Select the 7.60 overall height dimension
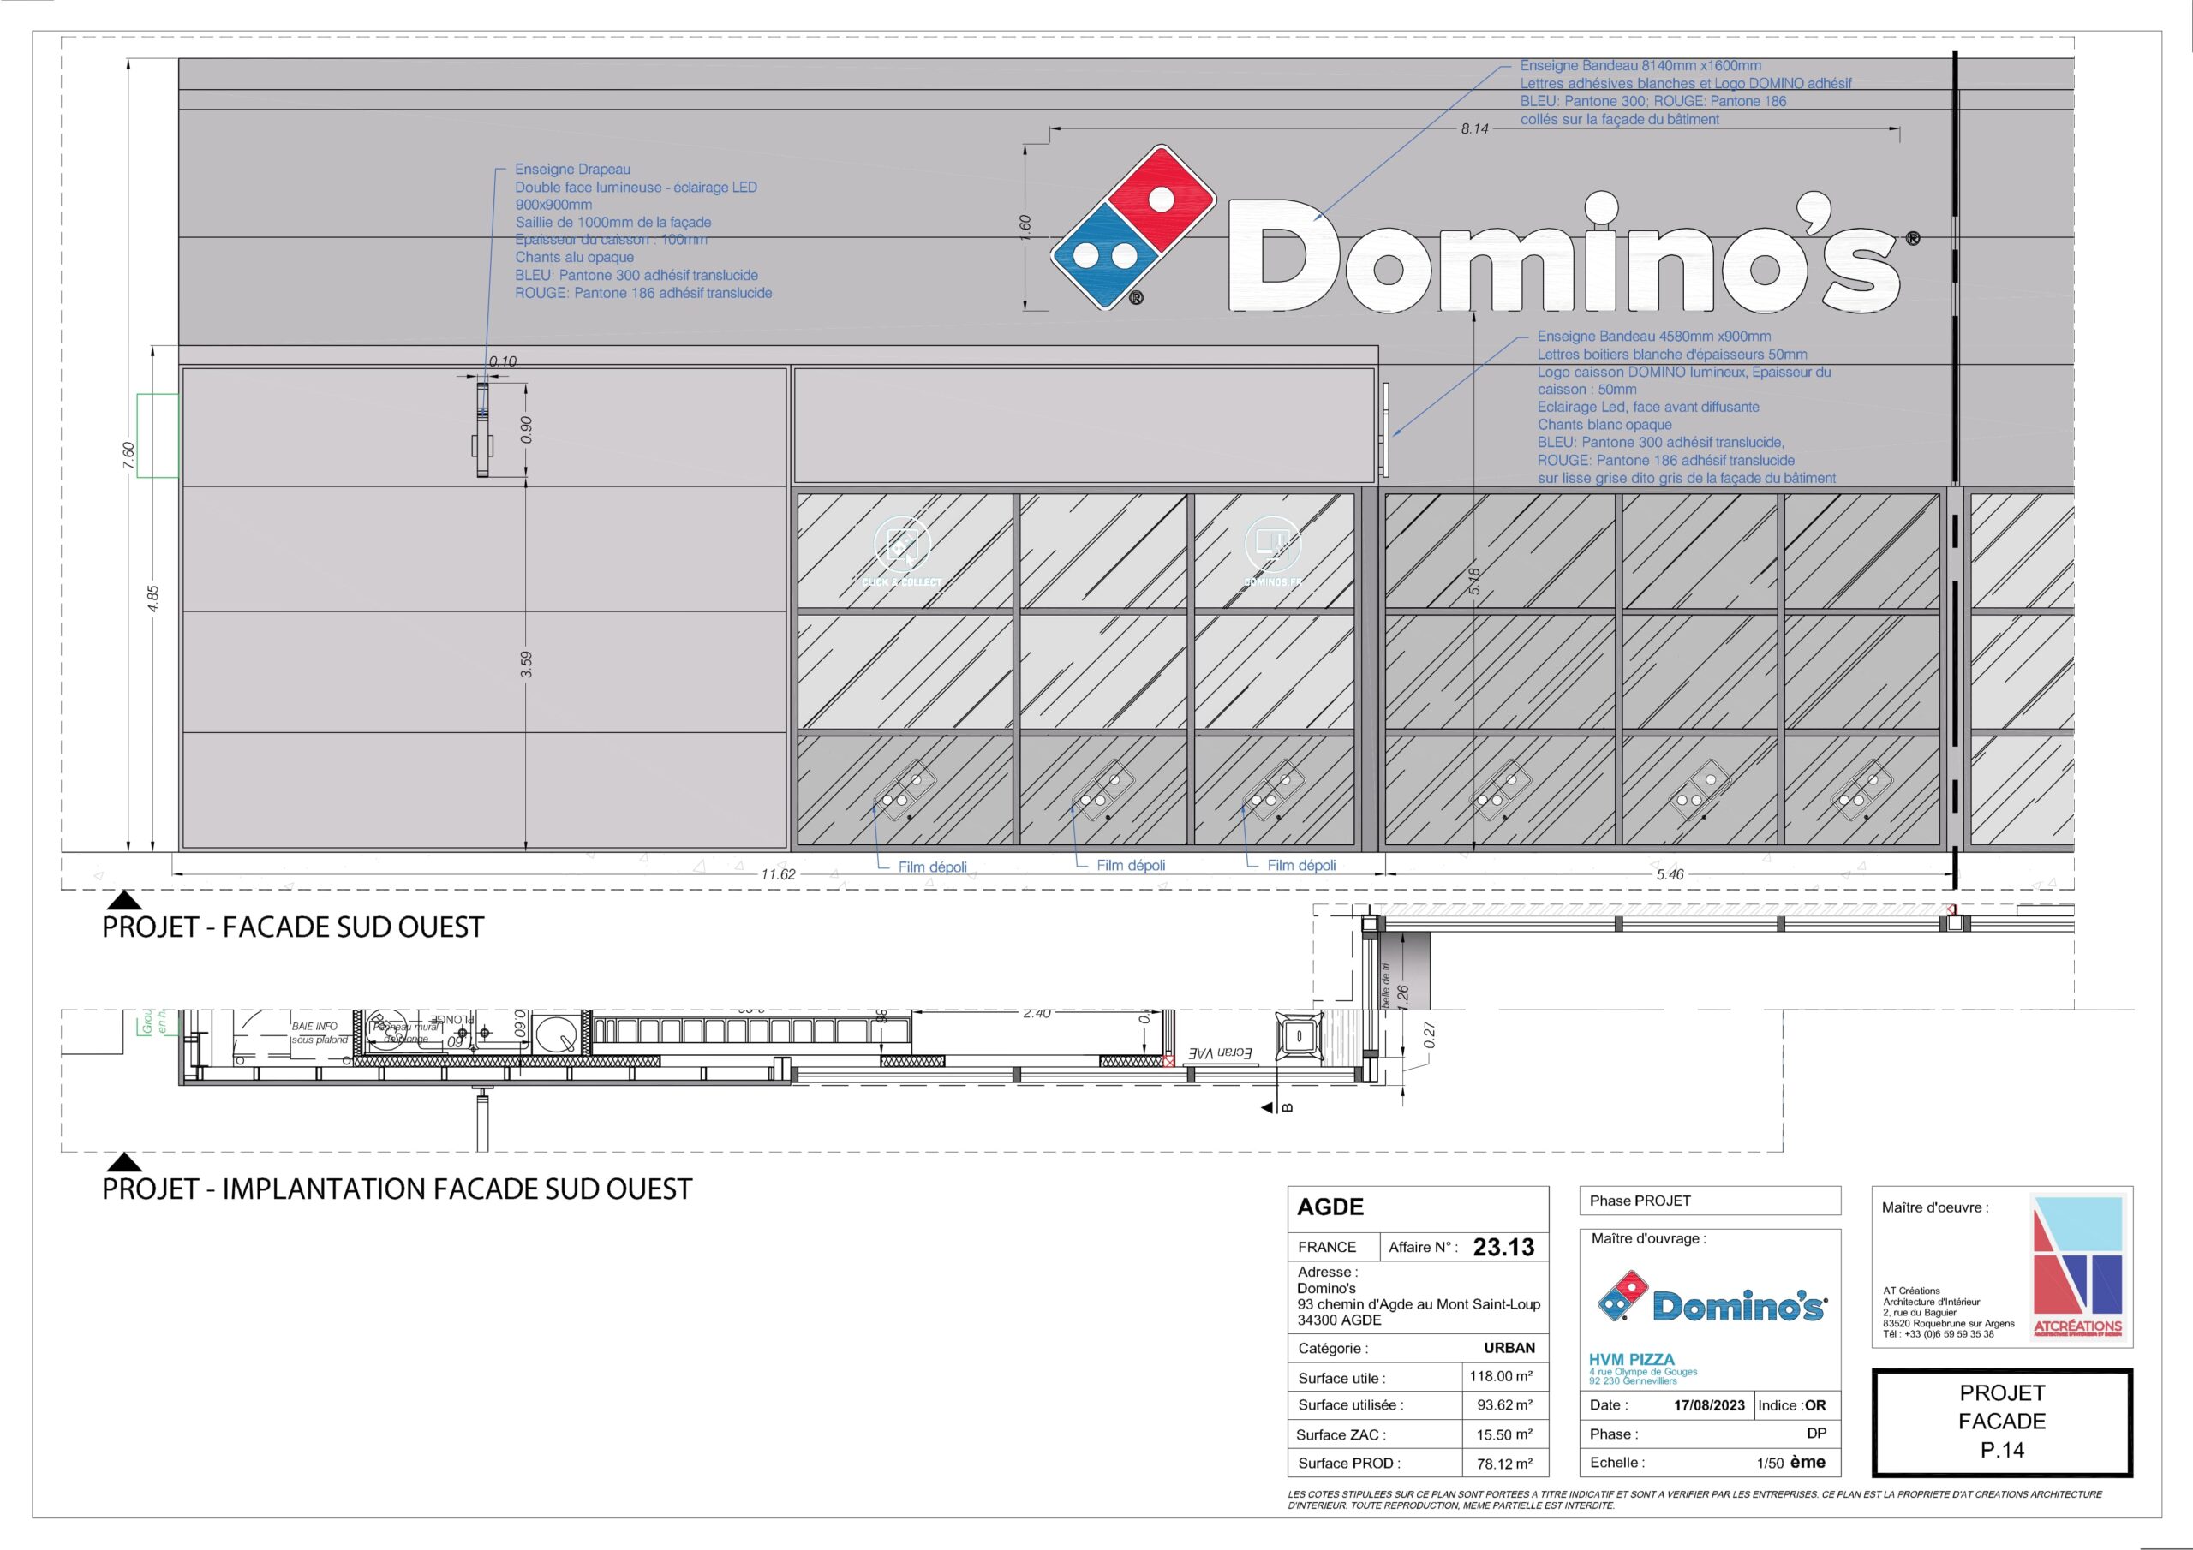Image resolution: width=2193 pixels, height=1550 pixels. [128, 455]
